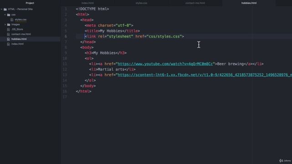292x164 pixels.
Task: Select hobbies.html in the project tree
Action: pos(19,39)
